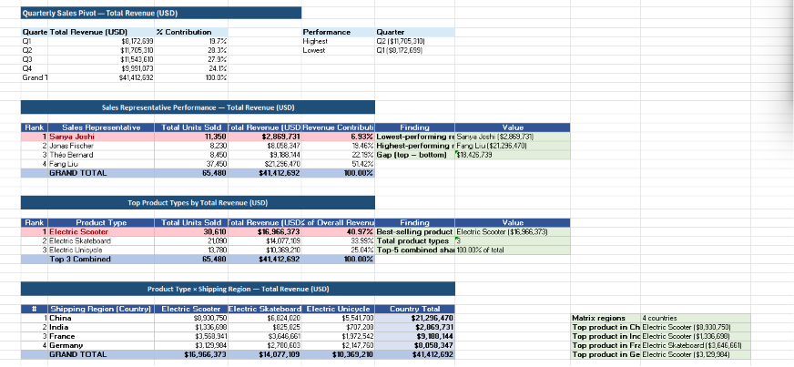Select Electric Skateboard share '33.99%'
Screen dimensions: 794x367
point(338,241)
